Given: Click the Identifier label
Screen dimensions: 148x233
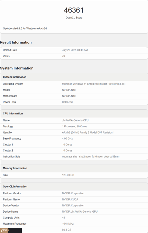Looking at the screenshot, I should click(x=8, y=132).
